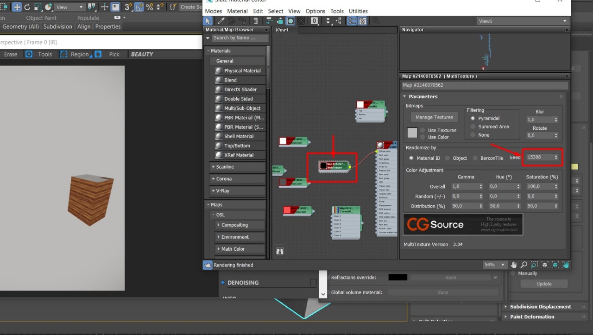Screen dimensions: 593x335
Task: Select the Manually radio button
Action: pos(513,273)
